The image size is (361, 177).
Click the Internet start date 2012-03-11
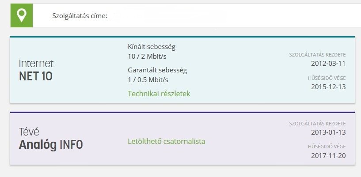[x=328, y=63]
